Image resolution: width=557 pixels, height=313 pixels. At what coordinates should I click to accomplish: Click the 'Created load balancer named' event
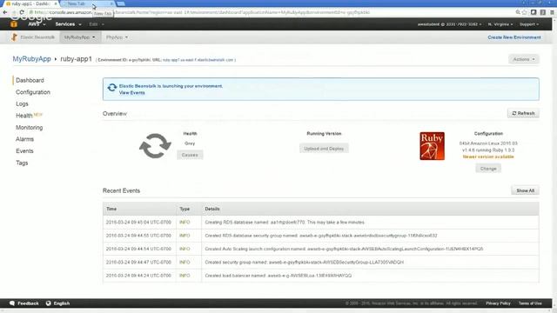coord(278,276)
